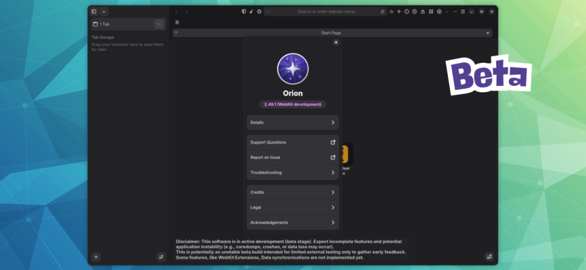Image resolution: width=586 pixels, height=270 pixels.
Task: Close the Orion about dialog
Action: [336, 43]
